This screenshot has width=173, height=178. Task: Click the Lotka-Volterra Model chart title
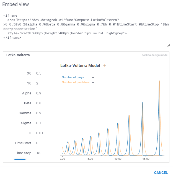(x=80, y=66)
